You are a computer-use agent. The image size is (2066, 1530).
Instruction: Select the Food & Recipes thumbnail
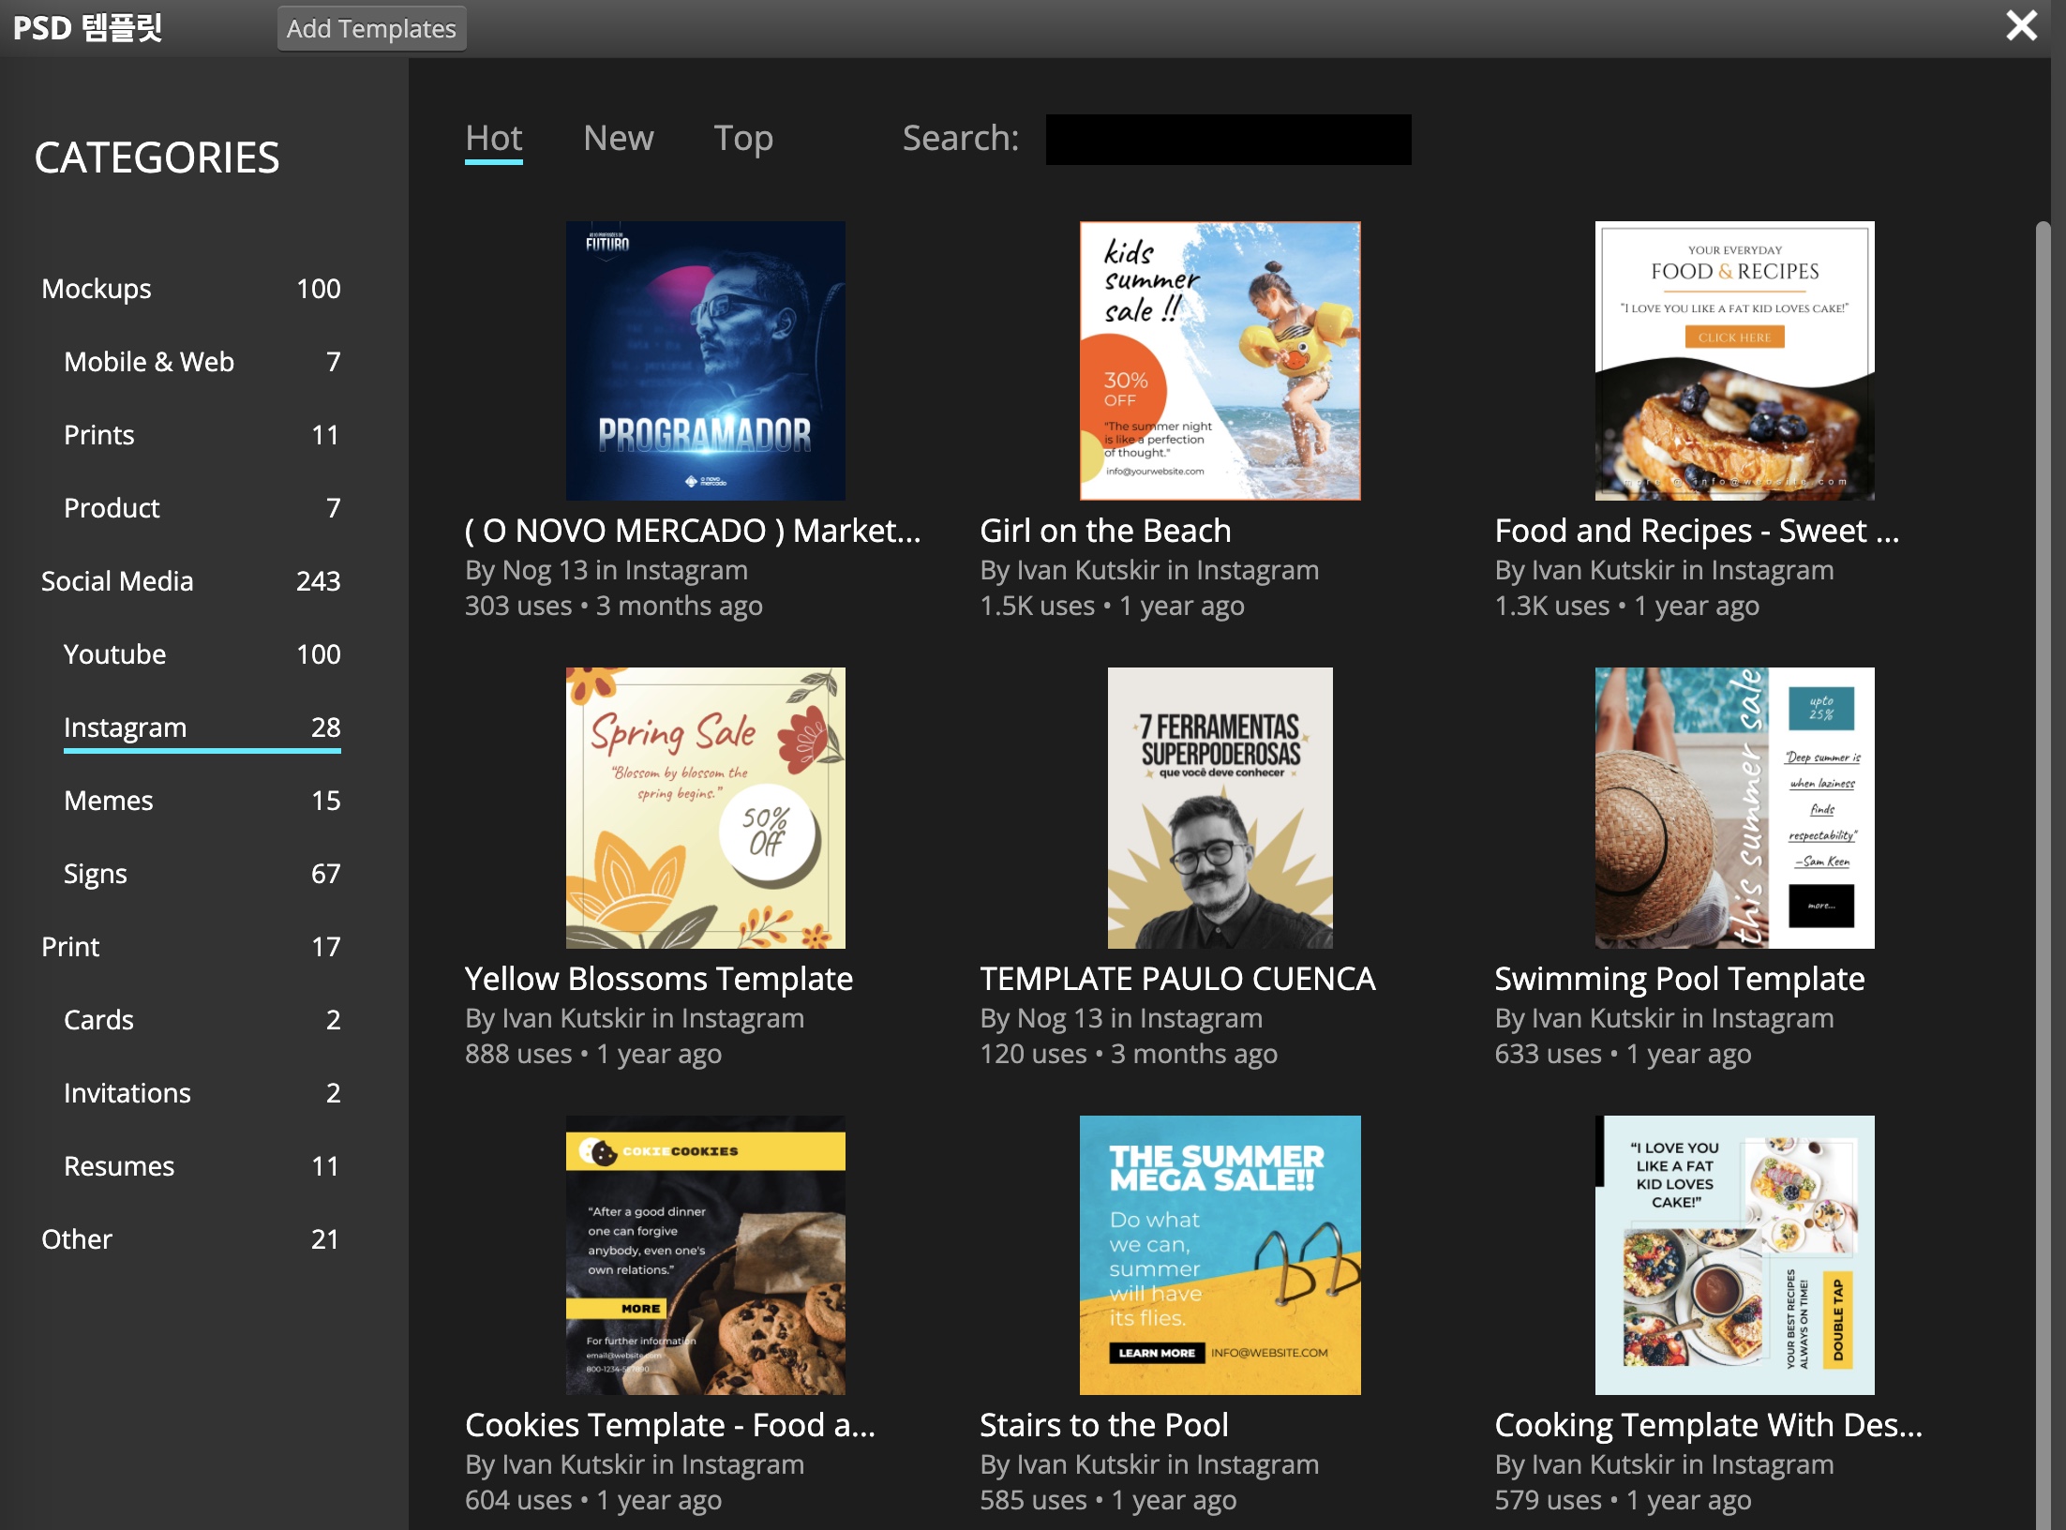(1734, 361)
